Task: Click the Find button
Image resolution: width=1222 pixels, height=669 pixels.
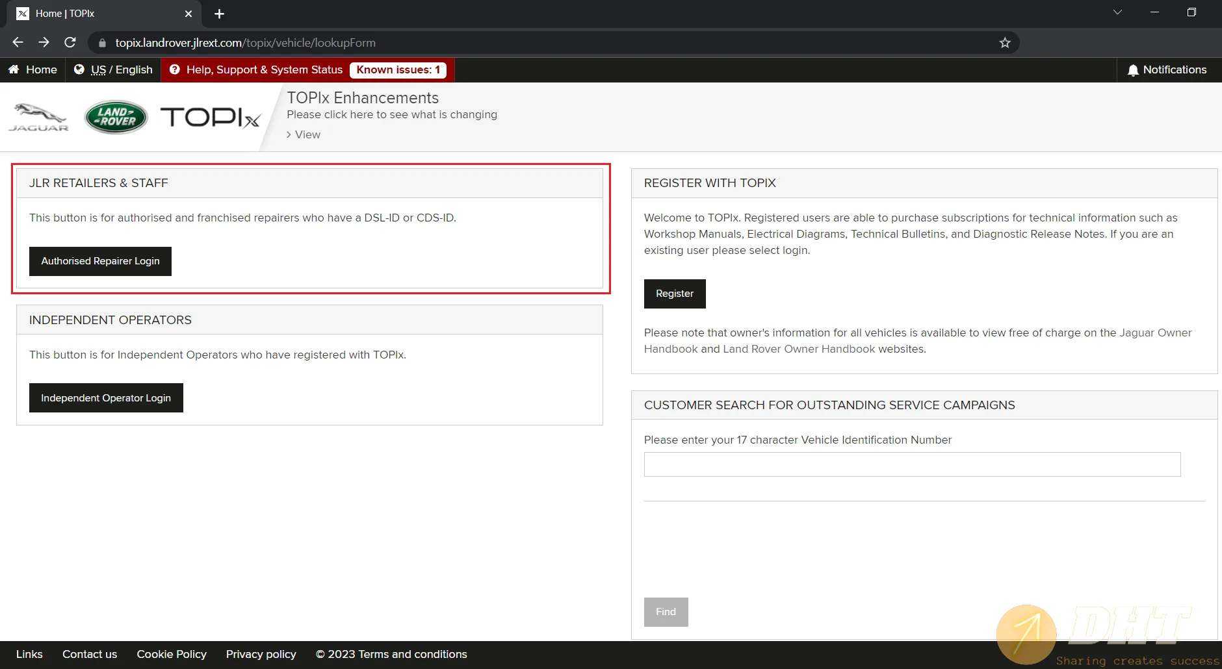Action: [666, 612]
